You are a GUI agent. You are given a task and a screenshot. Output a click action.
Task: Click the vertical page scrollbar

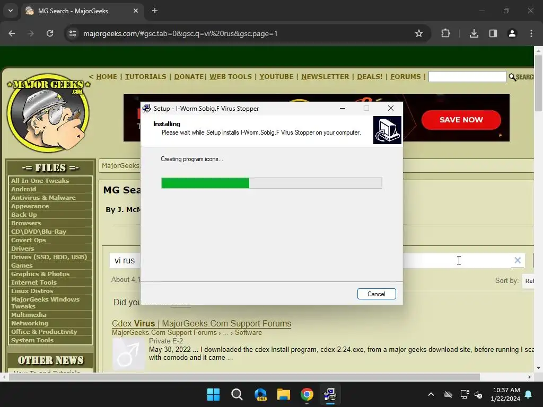pyautogui.click(x=538, y=83)
